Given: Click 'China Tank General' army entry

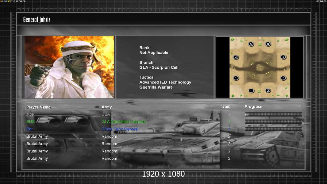Looking at the screenshot, I should point(120,129).
